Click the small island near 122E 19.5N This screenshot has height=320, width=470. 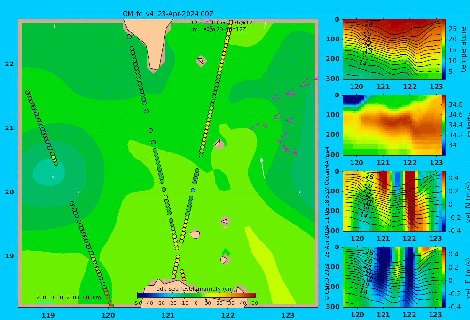click(x=225, y=222)
